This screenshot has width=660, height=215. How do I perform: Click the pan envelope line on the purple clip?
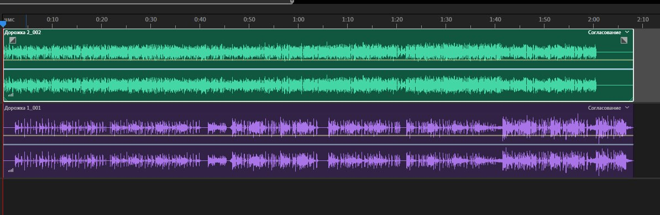(x=318, y=144)
